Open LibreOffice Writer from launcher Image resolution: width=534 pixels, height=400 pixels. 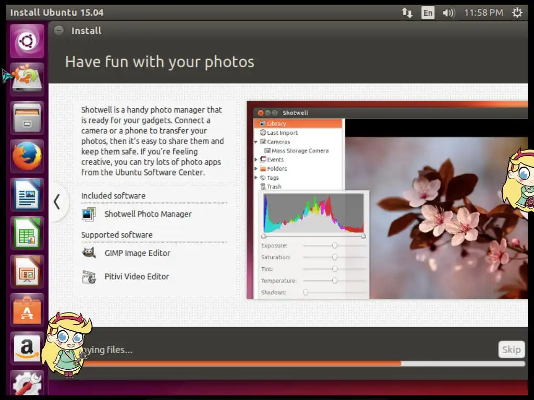27,195
